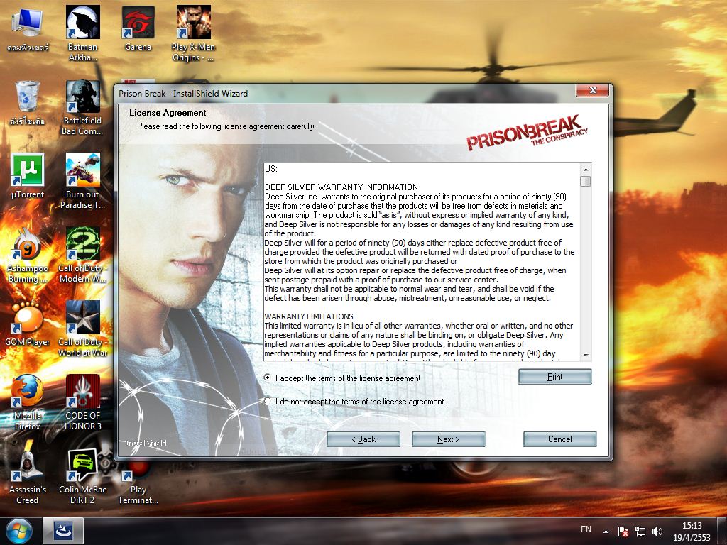Cancel the Prison Break installation
Image resolution: width=727 pixels, height=545 pixels.
560,439
